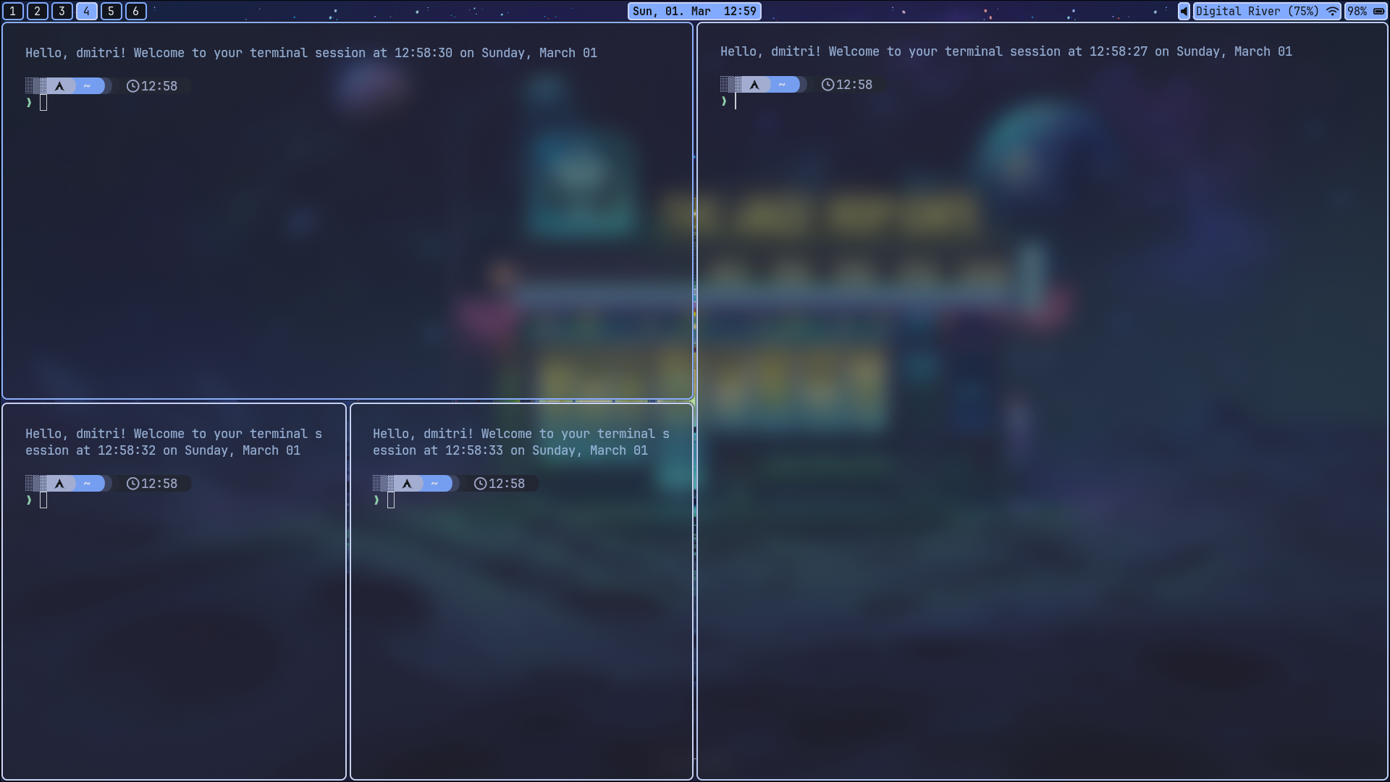The height and width of the screenshot is (782, 1390).
Task: Switch to workspace 3
Action: click(x=62, y=11)
